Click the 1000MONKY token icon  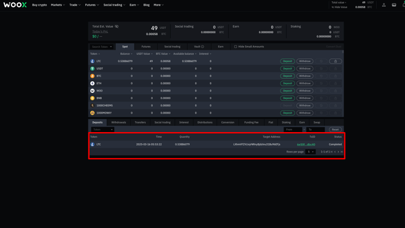point(92,113)
